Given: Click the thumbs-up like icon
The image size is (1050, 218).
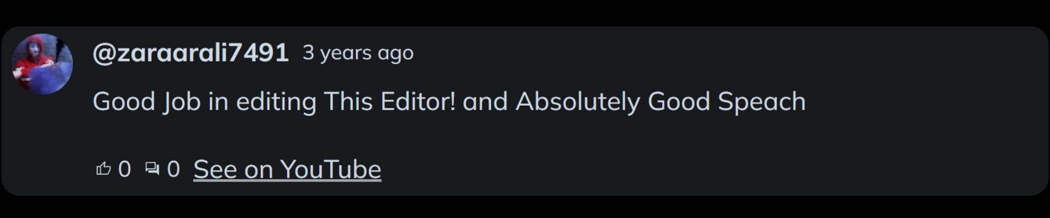Looking at the screenshot, I should [x=103, y=169].
